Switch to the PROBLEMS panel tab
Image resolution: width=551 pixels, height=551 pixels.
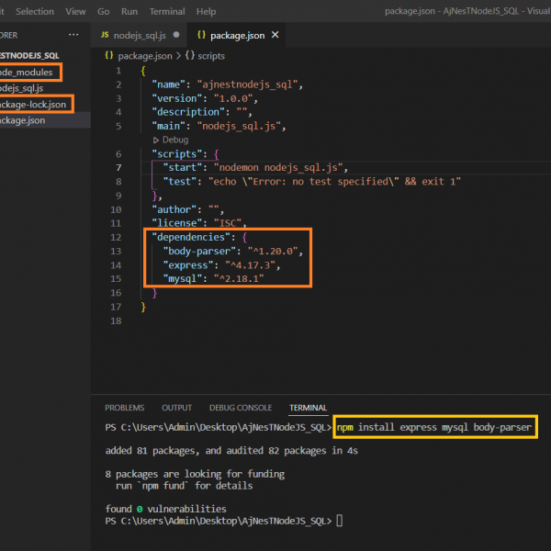pyautogui.click(x=124, y=408)
